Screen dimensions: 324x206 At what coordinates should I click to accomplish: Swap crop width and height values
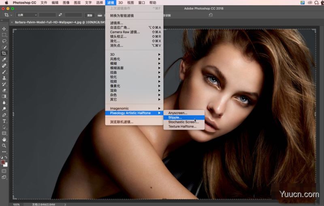click(x=60, y=15)
